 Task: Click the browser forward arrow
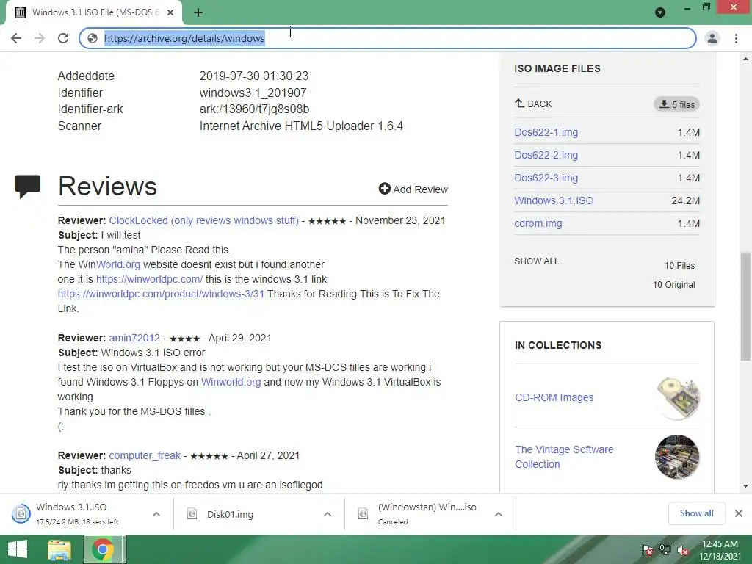[x=40, y=38]
